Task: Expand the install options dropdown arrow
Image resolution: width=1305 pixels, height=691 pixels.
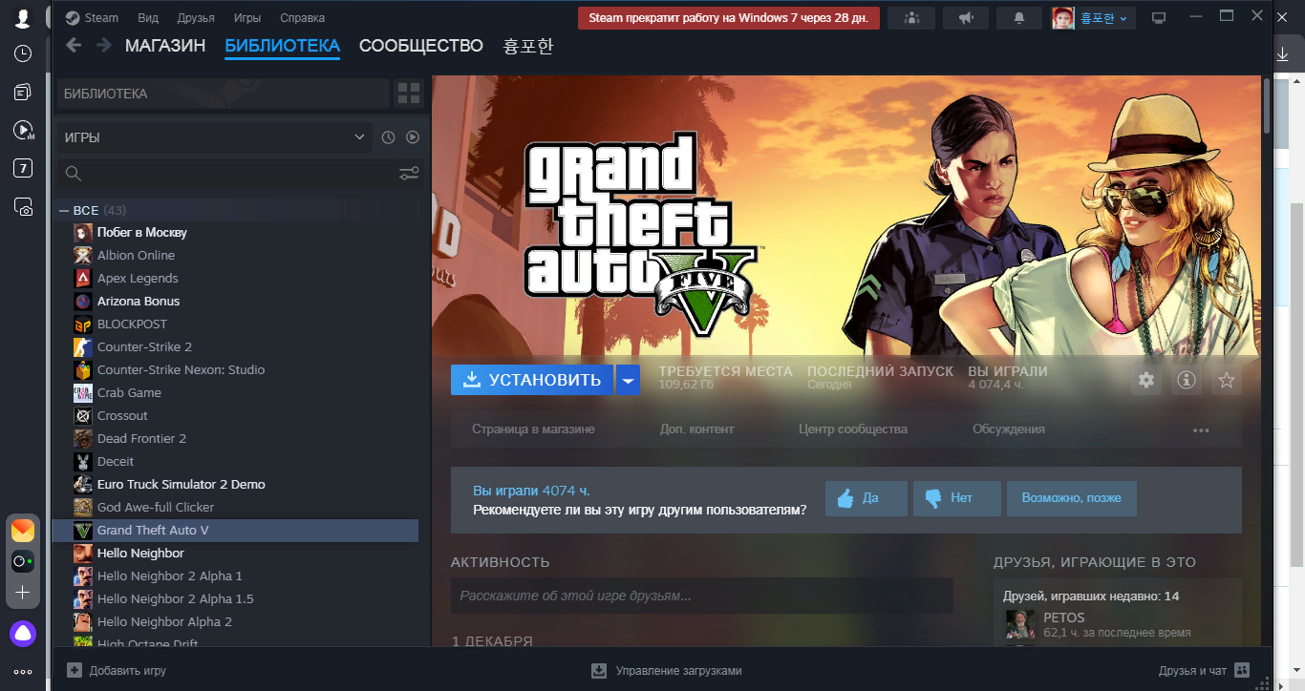Action: tap(628, 380)
